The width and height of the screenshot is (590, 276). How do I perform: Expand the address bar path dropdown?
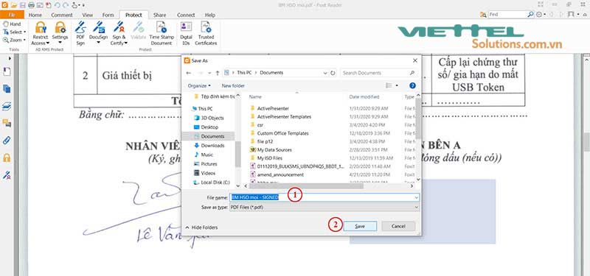pos(325,73)
